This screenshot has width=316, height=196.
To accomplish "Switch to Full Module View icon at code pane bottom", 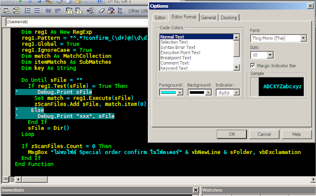I will [12, 179].
